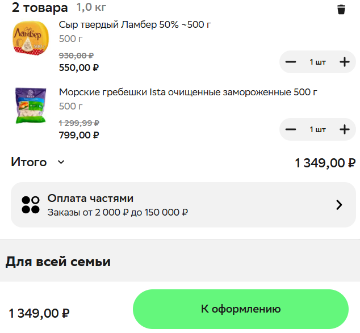Click the Оплата частями heading
The width and height of the screenshot is (360, 333).
pos(90,198)
